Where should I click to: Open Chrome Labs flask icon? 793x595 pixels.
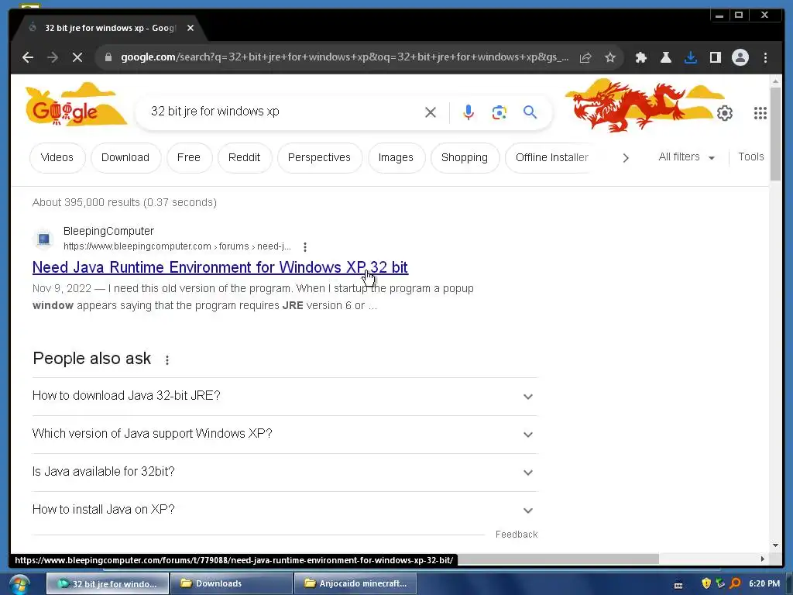(665, 57)
